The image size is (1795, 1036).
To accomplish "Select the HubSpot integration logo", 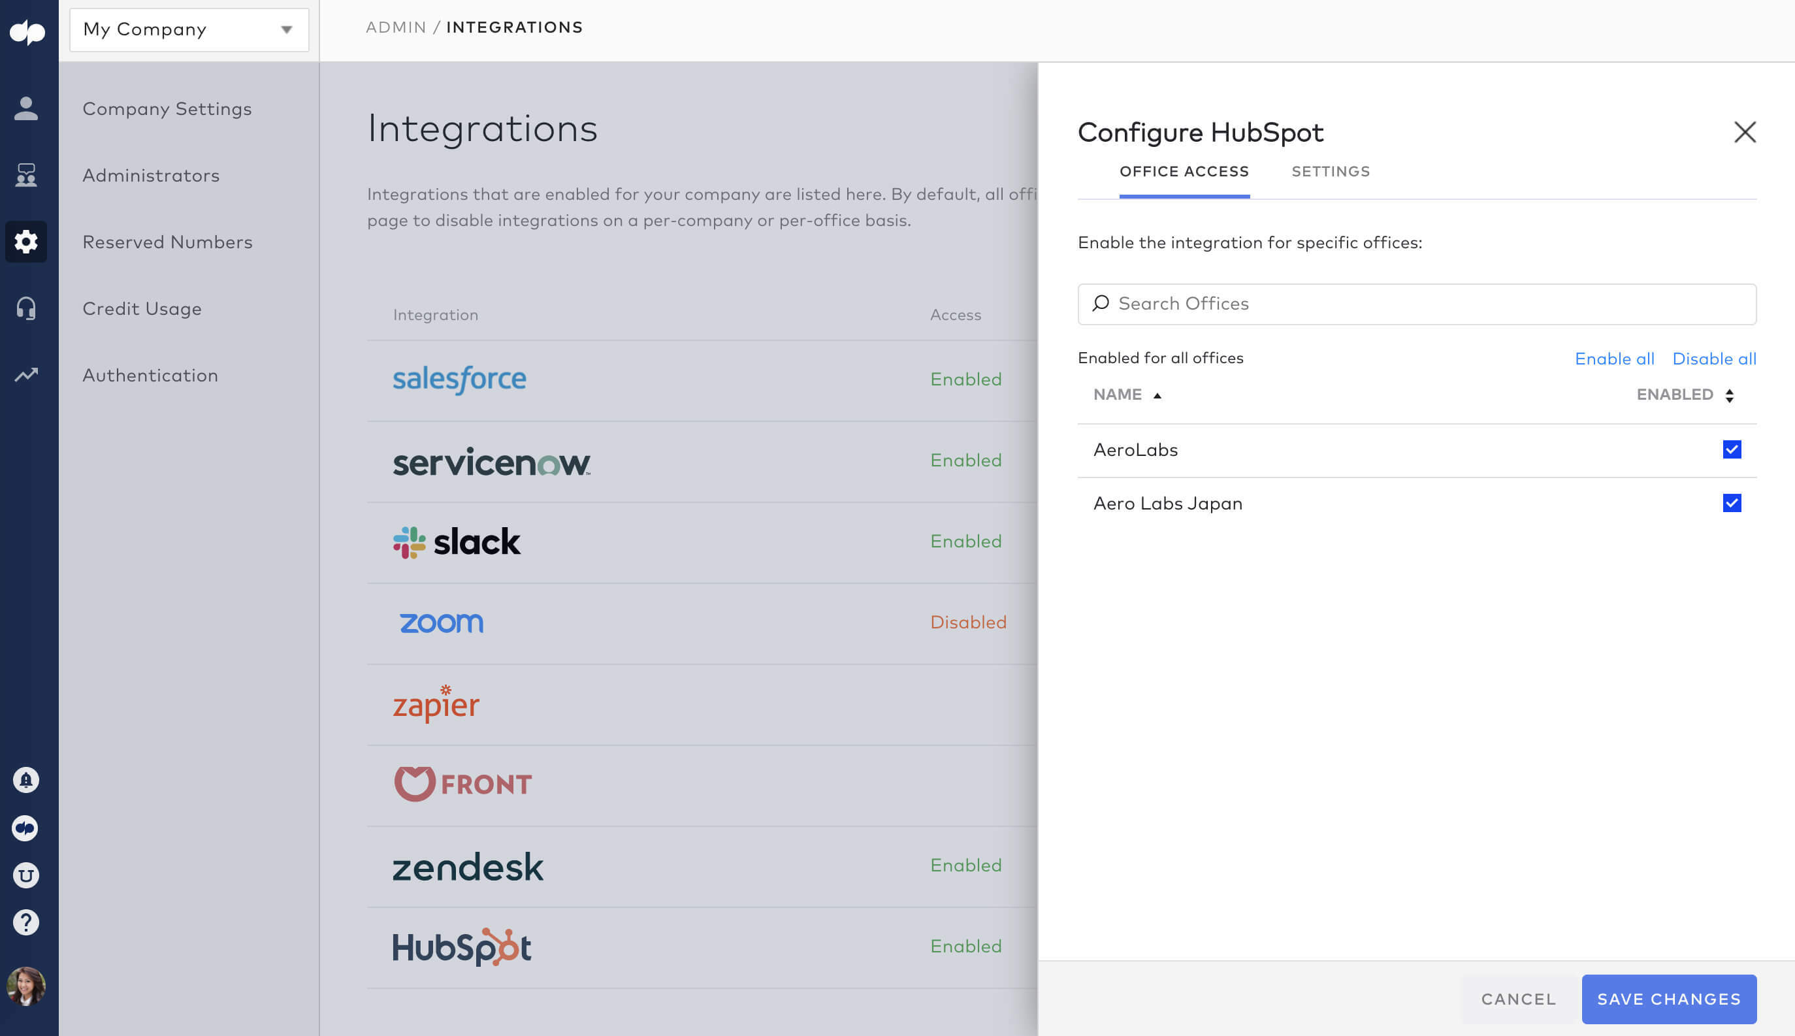I will (462, 947).
